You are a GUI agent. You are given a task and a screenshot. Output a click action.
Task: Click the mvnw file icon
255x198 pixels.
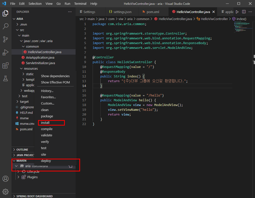click(17, 118)
